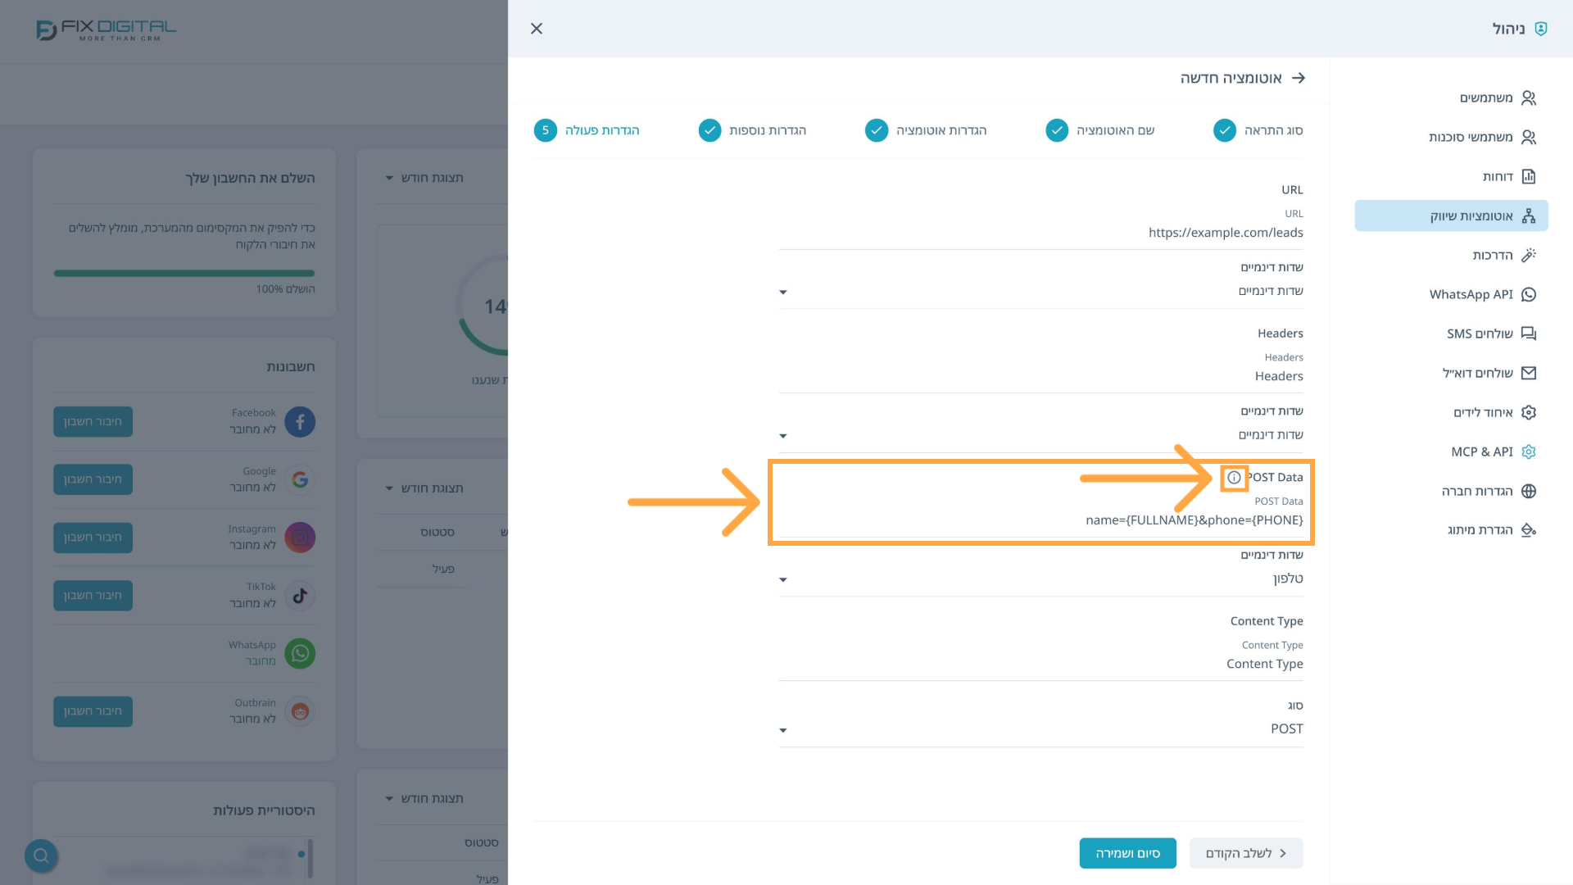Select אוטומציות שיווק automation icon
This screenshot has height=885, width=1573.
tap(1528, 216)
